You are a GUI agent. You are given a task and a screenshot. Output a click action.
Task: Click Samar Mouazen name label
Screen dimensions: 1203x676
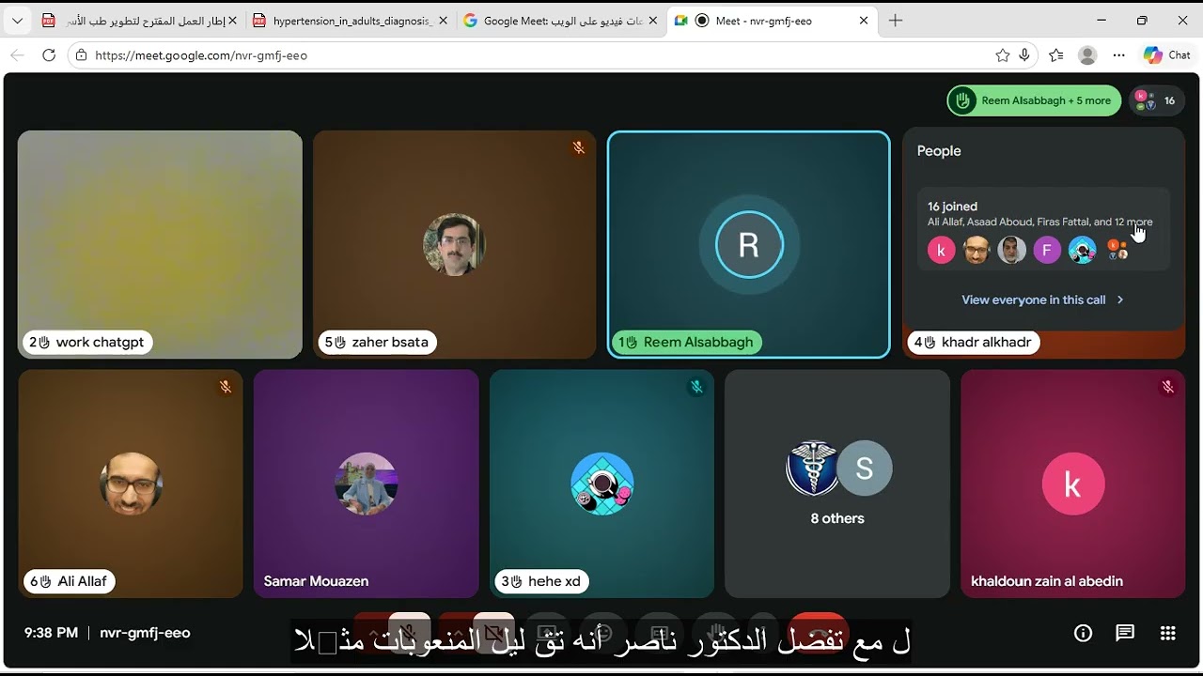tap(316, 581)
